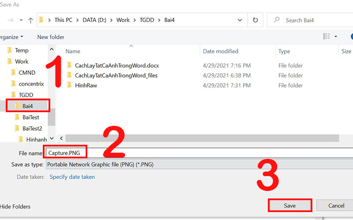Sort by the Type column
Image resolution: width=353 pixels, height=220 pixels.
pyautogui.click(x=284, y=51)
